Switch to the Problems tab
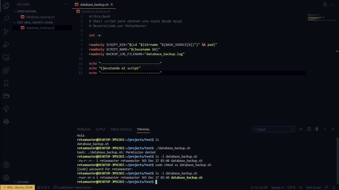 [84, 129]
